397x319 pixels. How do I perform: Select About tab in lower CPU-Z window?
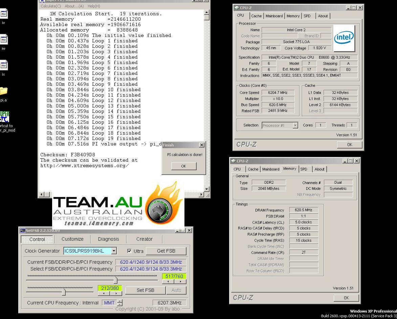(x=319, y=169)
